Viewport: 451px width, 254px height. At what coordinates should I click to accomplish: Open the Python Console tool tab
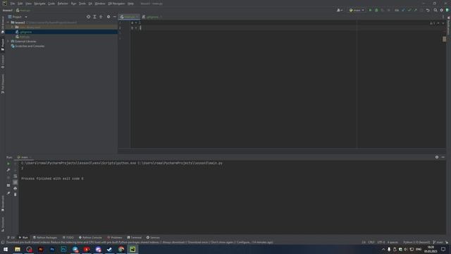pos(90,238)
